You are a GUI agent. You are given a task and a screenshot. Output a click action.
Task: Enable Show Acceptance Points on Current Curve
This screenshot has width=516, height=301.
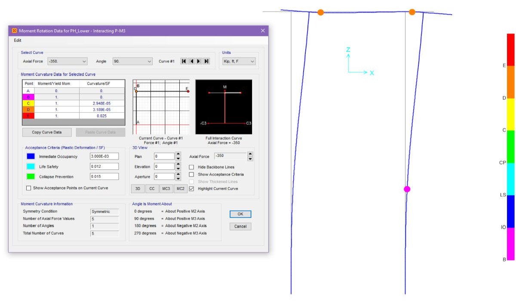(29, 188)
